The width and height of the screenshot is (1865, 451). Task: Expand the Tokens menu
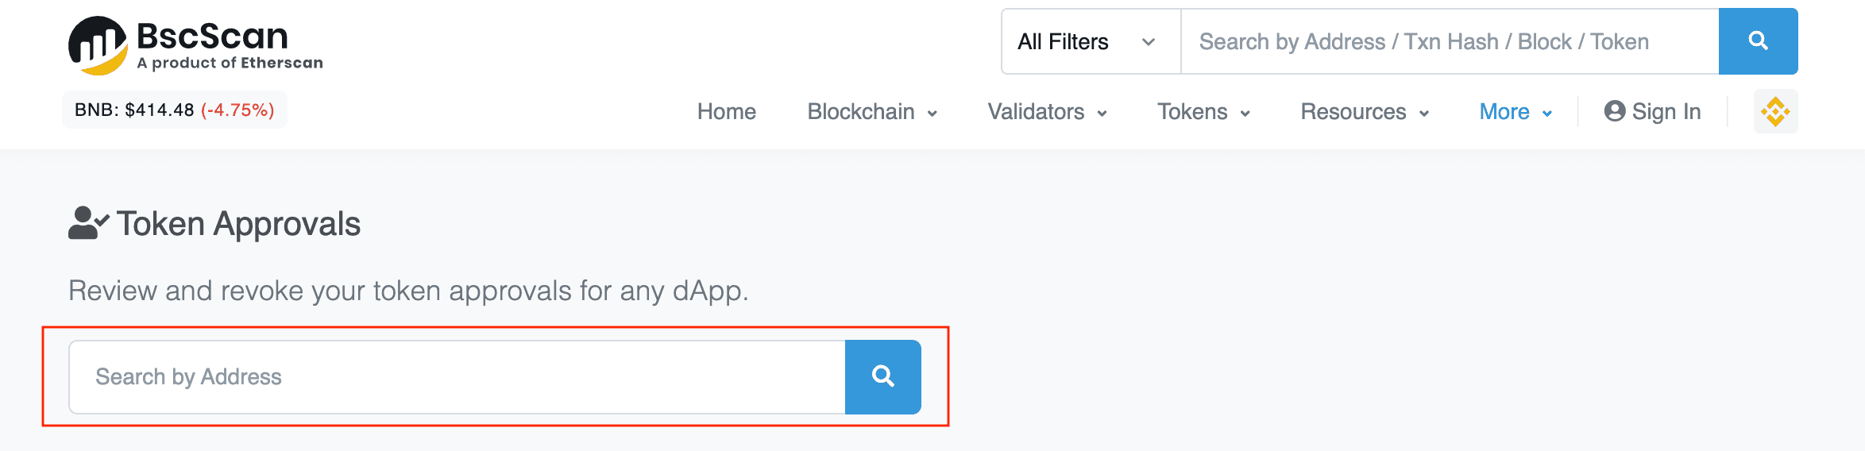[x=1203, y=112]
